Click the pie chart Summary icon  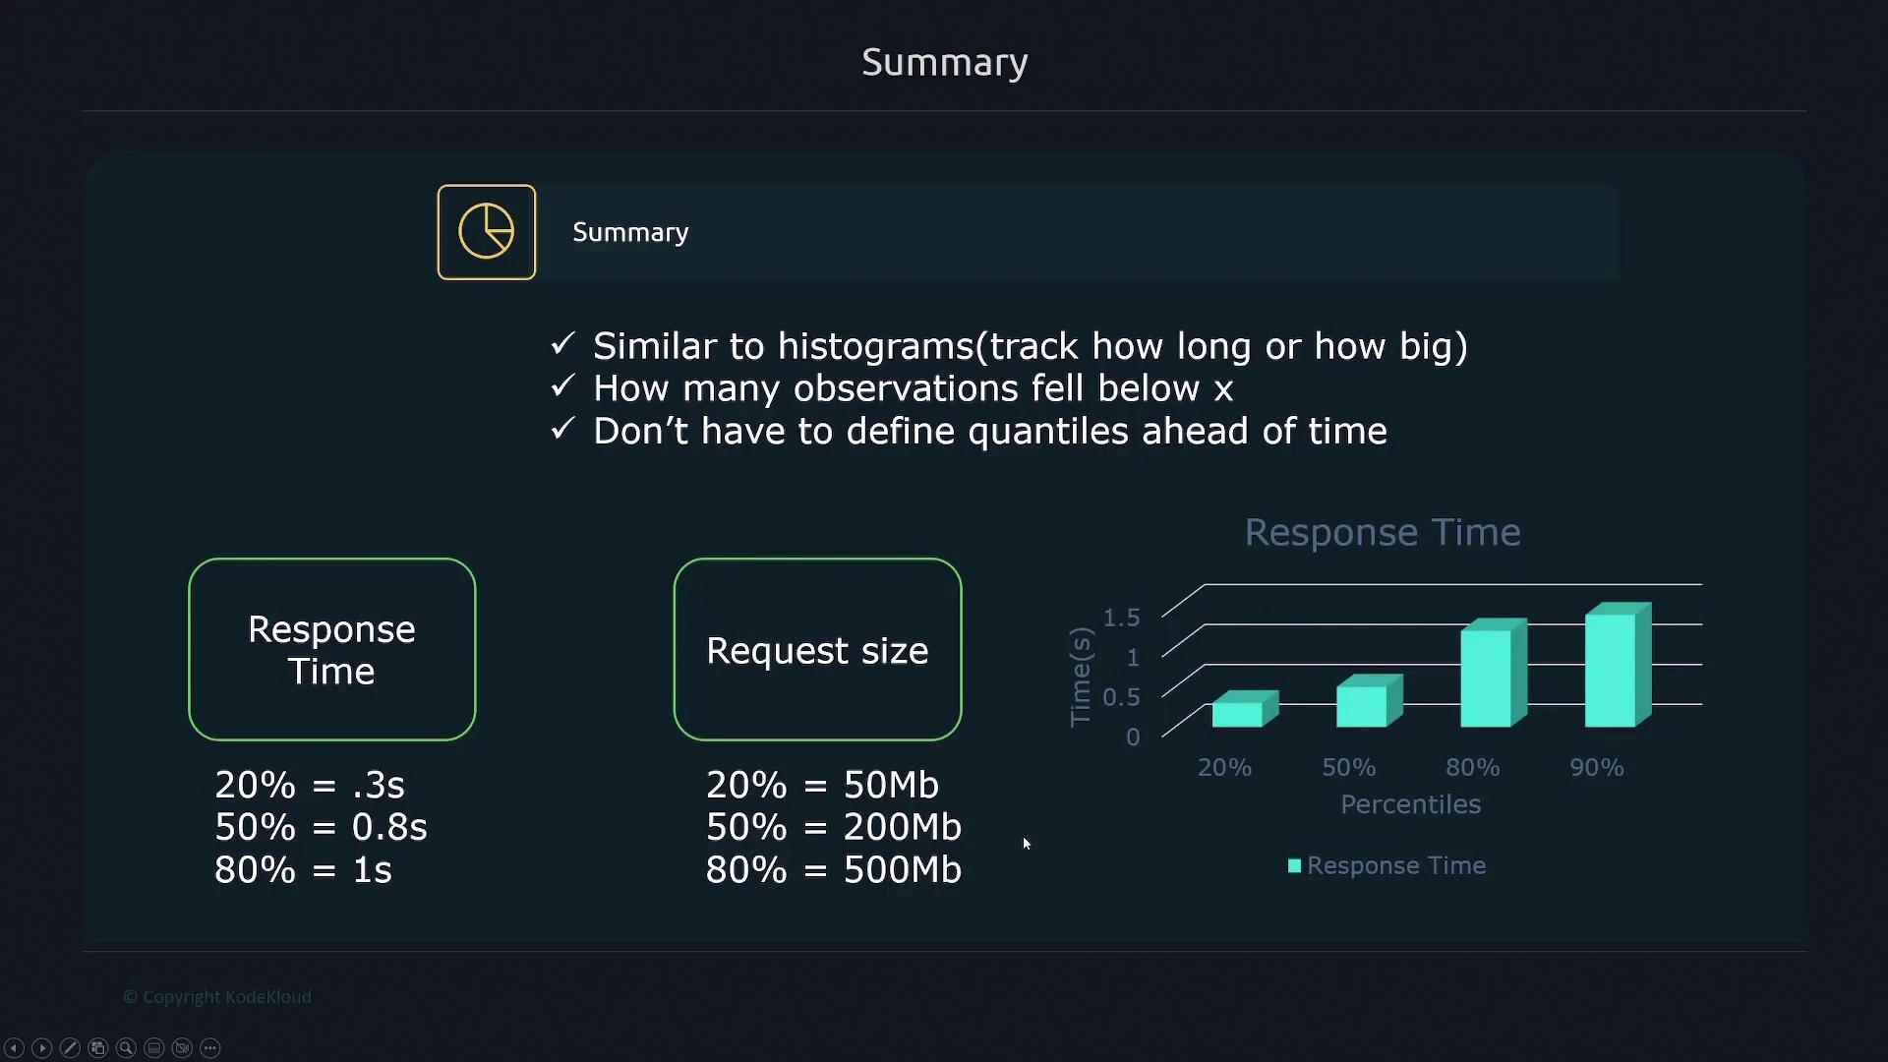tap(487, 232)
